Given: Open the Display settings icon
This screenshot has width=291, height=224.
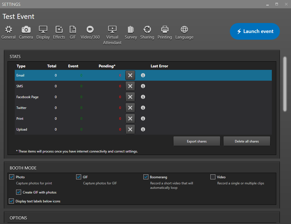Looking at the screenshot, I should tap(43, 29).
